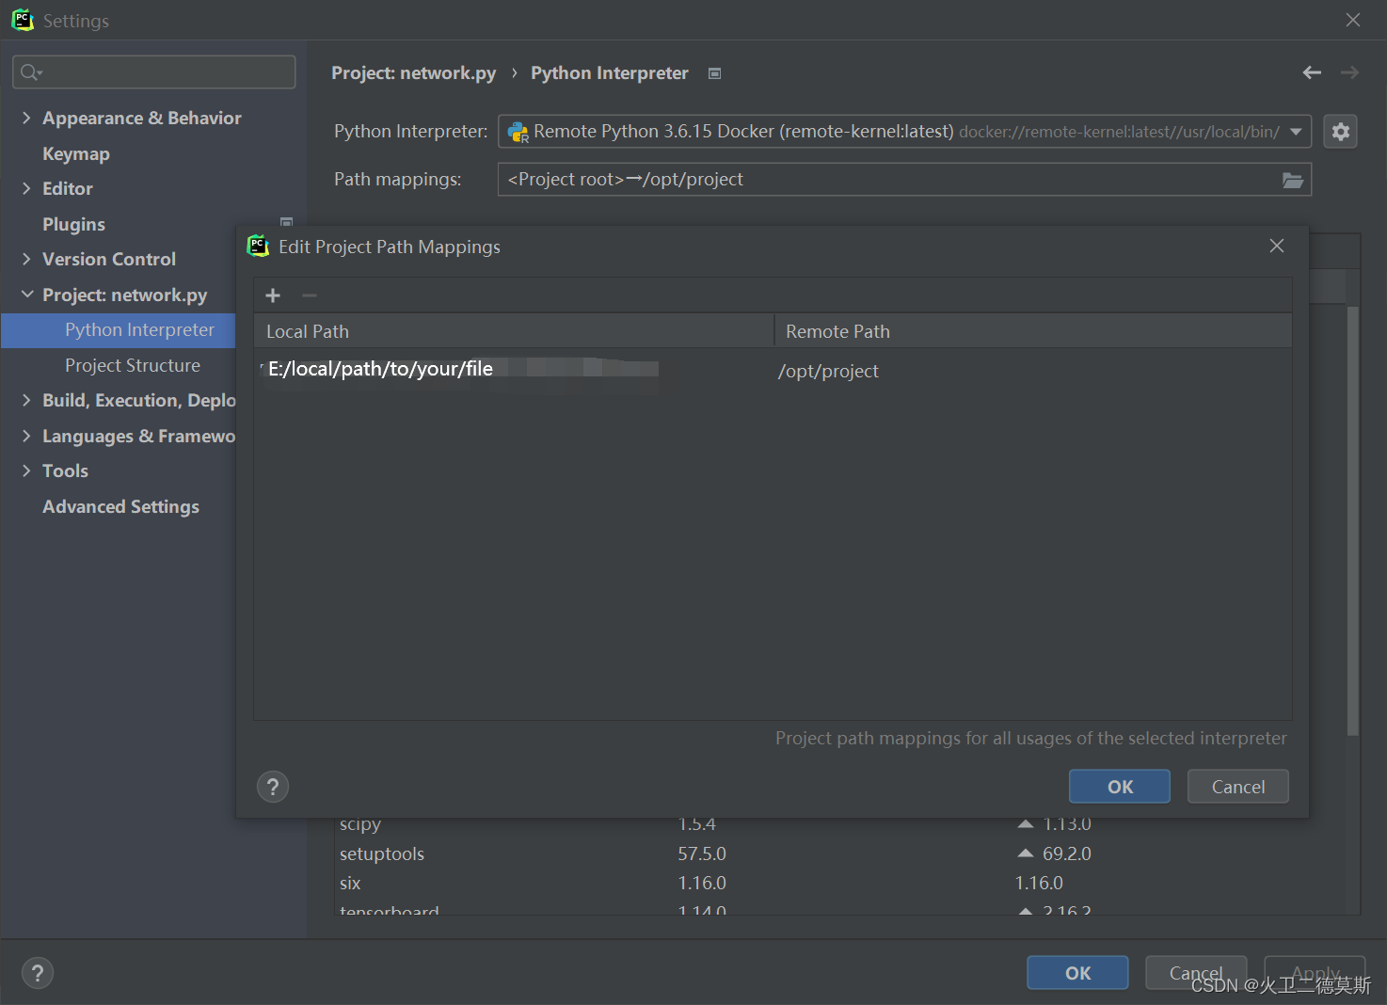The image size is (1387, 1005).
Task: Select Project Structure in the sidebar
Action: pyautogui.click(x=132, y=365)
